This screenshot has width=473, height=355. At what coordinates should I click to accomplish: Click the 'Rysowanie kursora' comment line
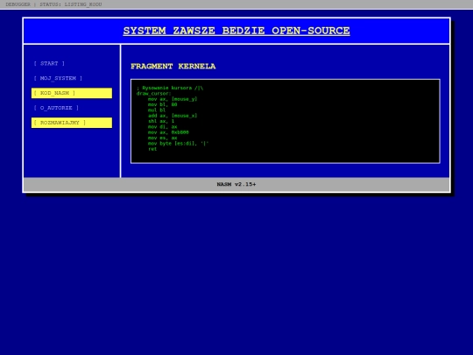[170, 88]
